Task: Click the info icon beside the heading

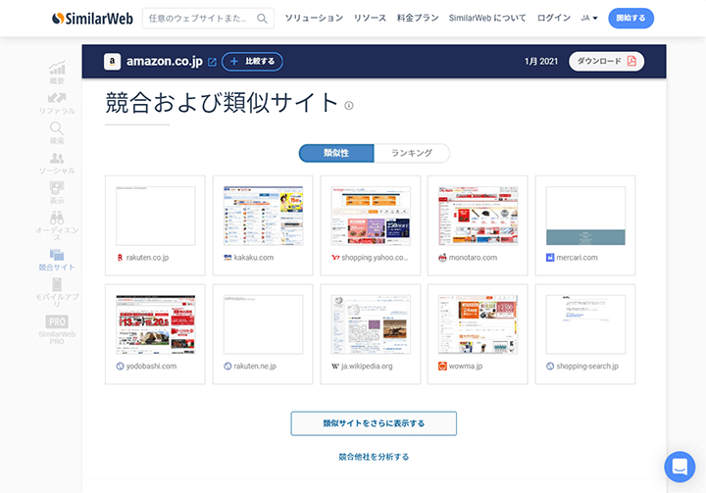Action: click(x=349, y=106)
